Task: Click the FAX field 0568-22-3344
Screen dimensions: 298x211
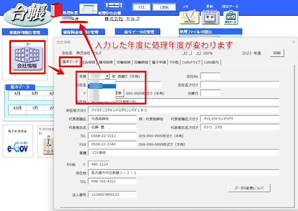Action: click(x=112, y=144)
